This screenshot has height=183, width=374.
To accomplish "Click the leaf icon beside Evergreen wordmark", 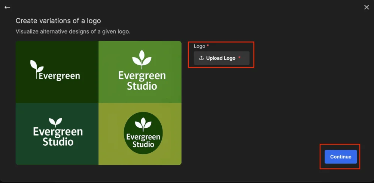I will 36,67.
